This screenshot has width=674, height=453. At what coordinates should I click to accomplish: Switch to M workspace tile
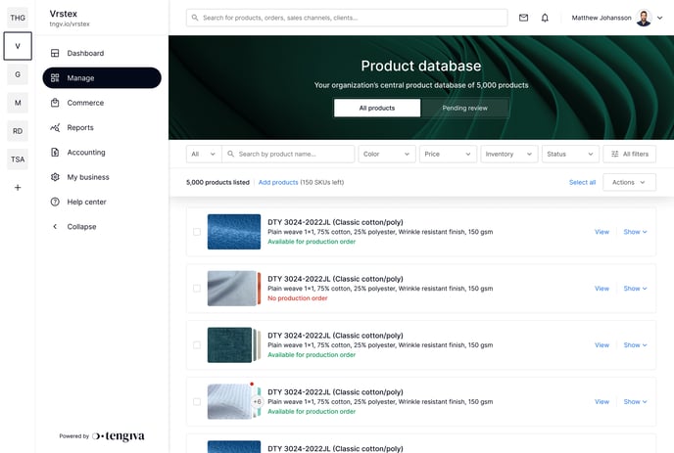click(18, 103)
